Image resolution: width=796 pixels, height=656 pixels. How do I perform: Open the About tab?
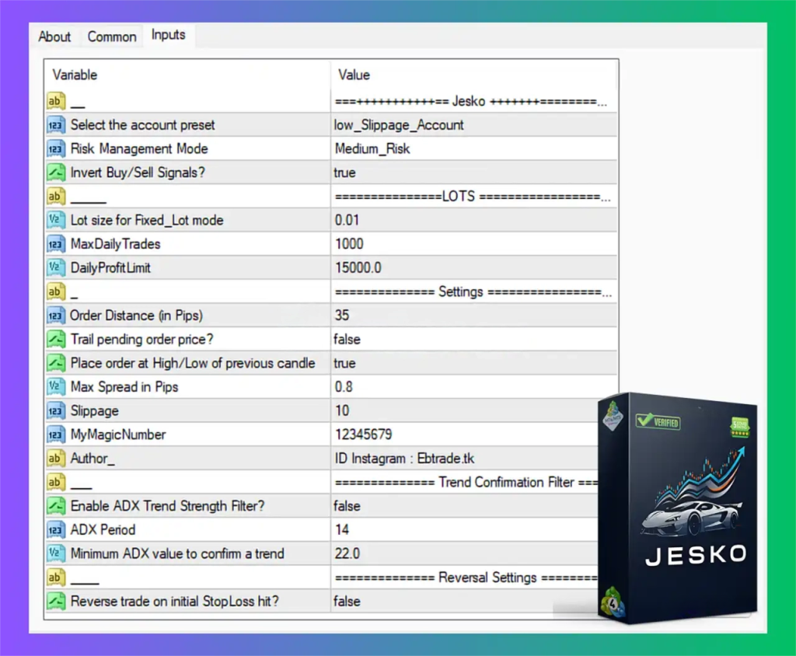pyautogui.click(x=54, y=36)
